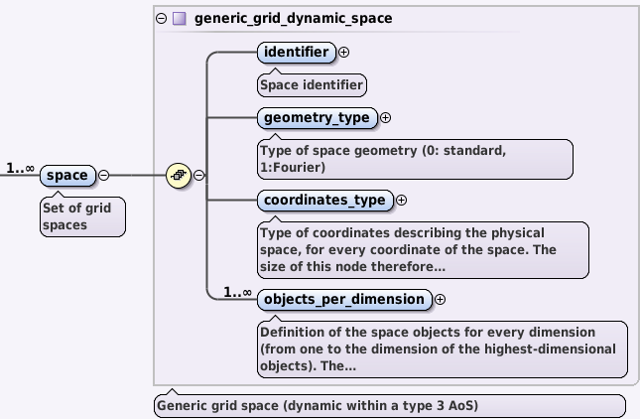Select the geometry_type element node

(x=318, y=117)
